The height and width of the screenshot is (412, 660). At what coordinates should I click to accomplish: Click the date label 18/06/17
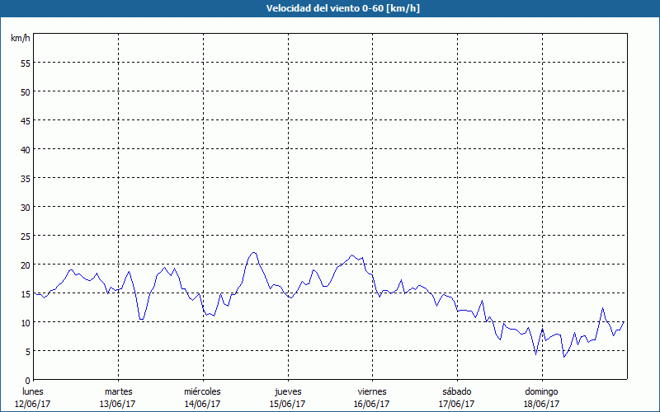tap(542, 404)
